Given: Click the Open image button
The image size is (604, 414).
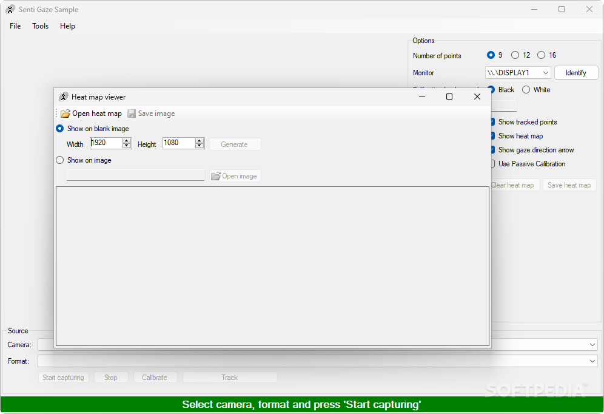Looking at the screenshot, I should point(235,176).
